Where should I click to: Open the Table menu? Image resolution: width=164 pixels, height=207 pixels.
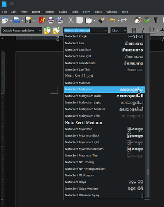(75, 12)
